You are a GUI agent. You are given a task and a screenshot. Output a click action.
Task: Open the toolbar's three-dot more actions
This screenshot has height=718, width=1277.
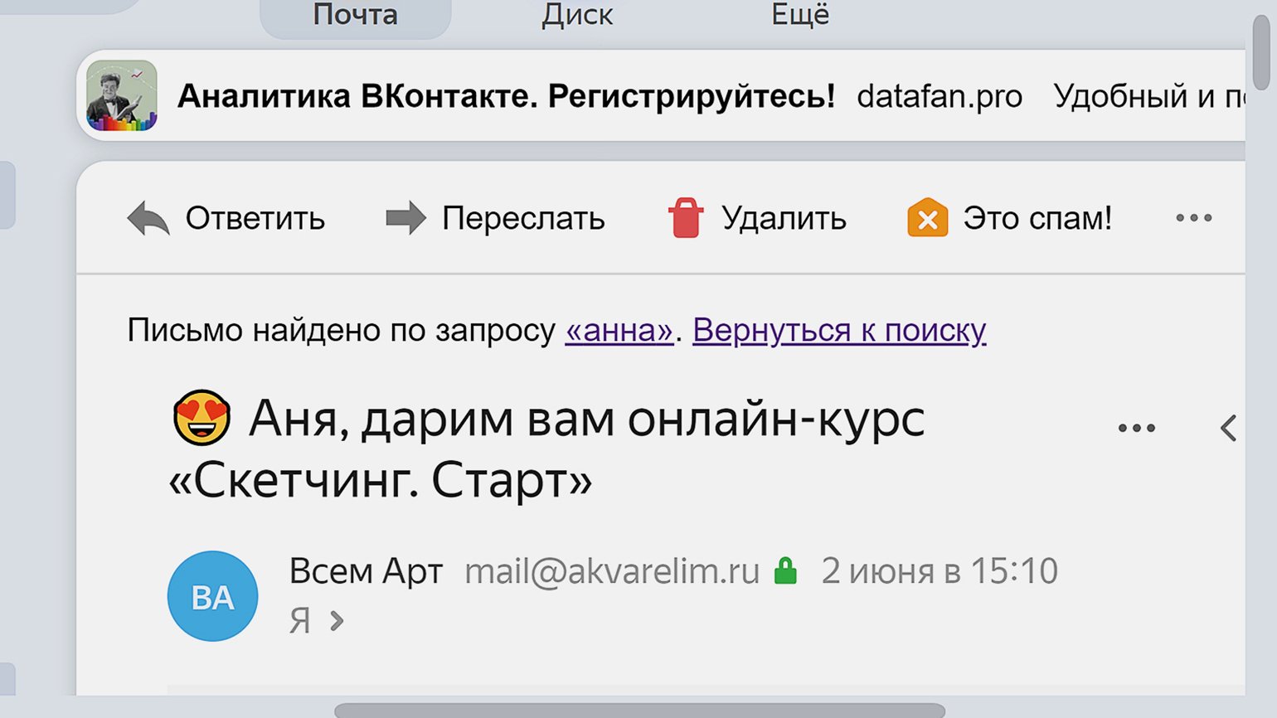(1193, 218)
